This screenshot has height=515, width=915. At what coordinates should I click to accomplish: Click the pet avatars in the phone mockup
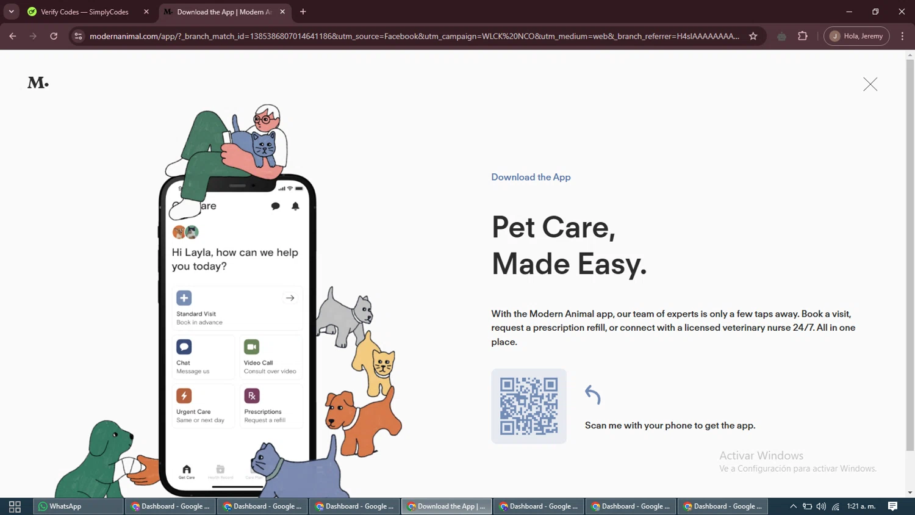[185, 232]
